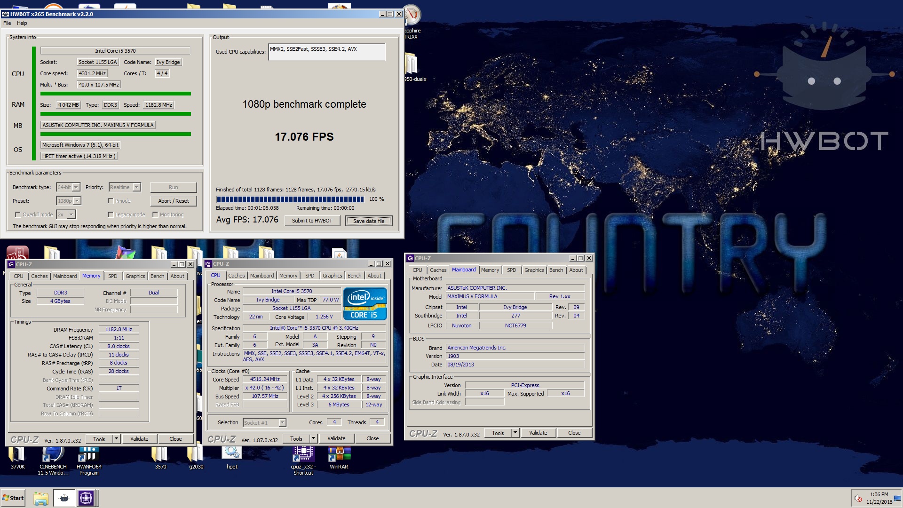Image resolution: width=903 pixels, height=508 pixels.
Task: Enable Pmode checkbox
Action: click(x=111, y=201)
